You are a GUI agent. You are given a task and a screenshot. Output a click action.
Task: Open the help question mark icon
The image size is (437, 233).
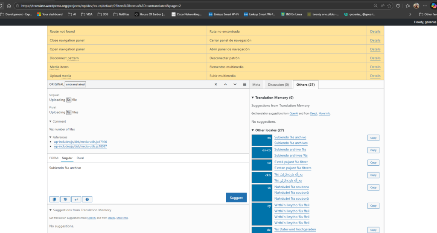(87, 199)
